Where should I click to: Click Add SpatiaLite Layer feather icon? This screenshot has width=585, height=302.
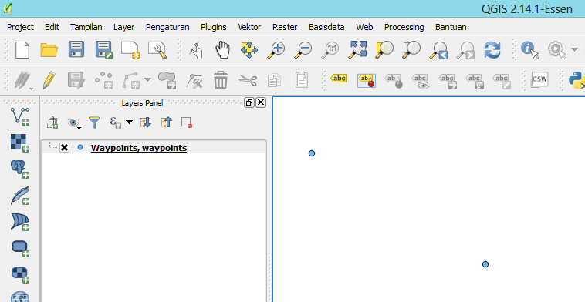point(20,196)
